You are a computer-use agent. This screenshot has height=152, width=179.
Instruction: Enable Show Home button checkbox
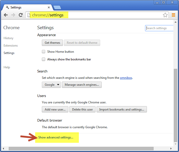point(43,52)
